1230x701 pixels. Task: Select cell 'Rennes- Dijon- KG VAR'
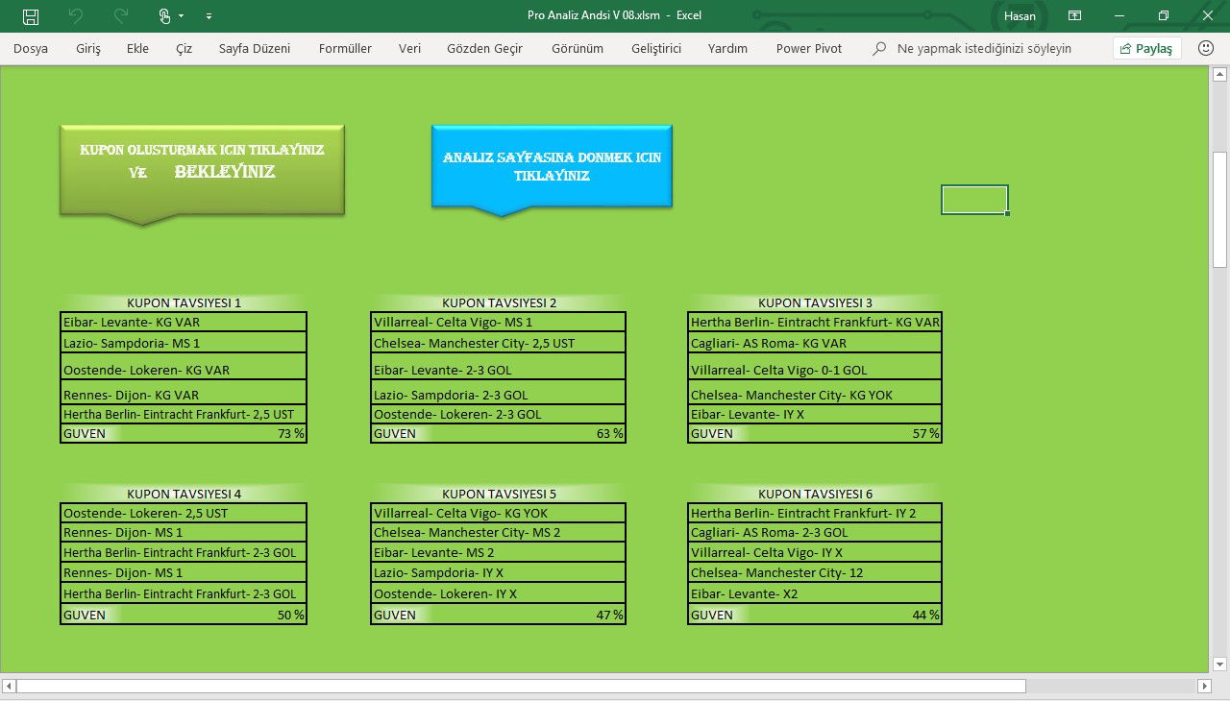click(184, 393)
